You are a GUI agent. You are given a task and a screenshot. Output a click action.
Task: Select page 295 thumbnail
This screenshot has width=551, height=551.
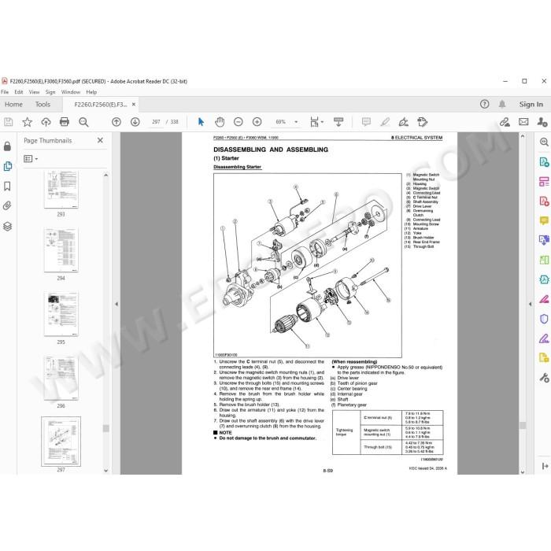[x=61, y=314]
